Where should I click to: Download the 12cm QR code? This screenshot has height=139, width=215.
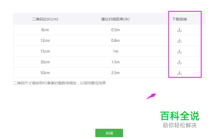coord(179,41)
